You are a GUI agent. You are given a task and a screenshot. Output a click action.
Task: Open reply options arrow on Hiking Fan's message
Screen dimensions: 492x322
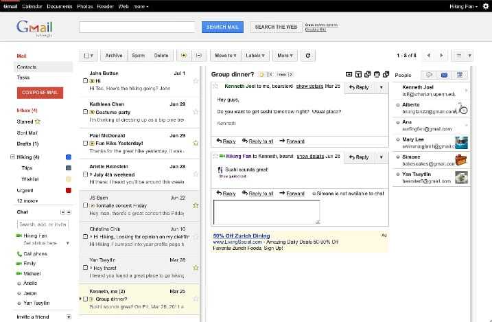382,157
